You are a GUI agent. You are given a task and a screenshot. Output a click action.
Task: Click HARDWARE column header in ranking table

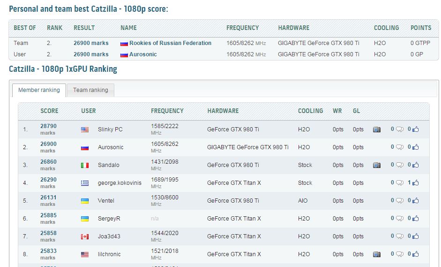click(x=223, y=111)
